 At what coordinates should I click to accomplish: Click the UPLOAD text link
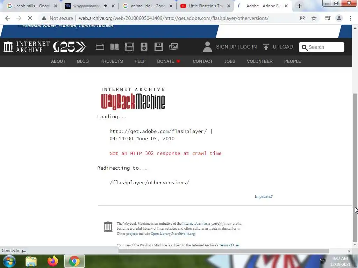tap(282, 47)
